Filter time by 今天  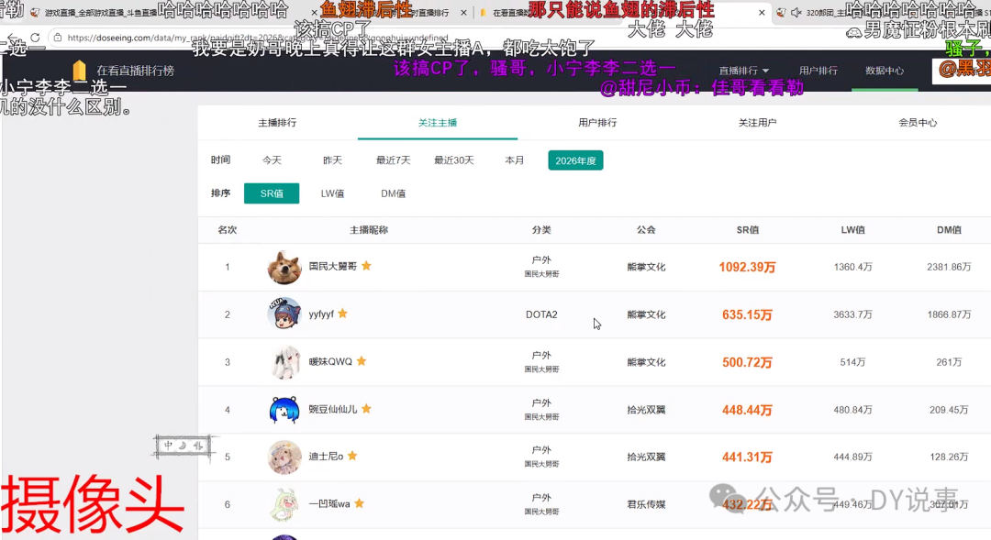click(x=272, y=160)
